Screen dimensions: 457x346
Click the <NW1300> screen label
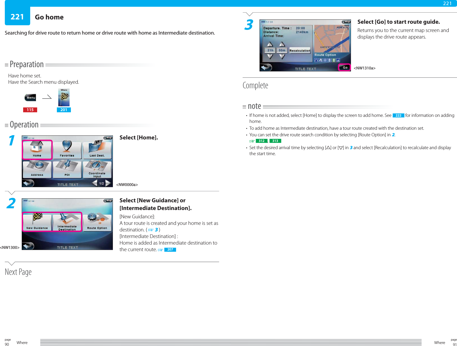click(x=10, y=247)
